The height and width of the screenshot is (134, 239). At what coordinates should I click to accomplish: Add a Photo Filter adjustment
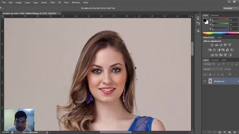tap(223, 50)
